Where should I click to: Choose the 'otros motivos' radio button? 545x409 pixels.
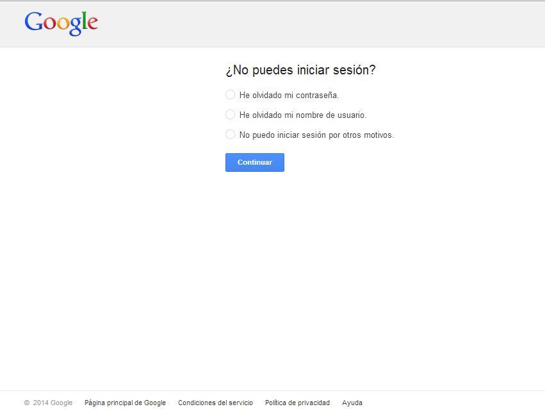[x=230, y=135]
